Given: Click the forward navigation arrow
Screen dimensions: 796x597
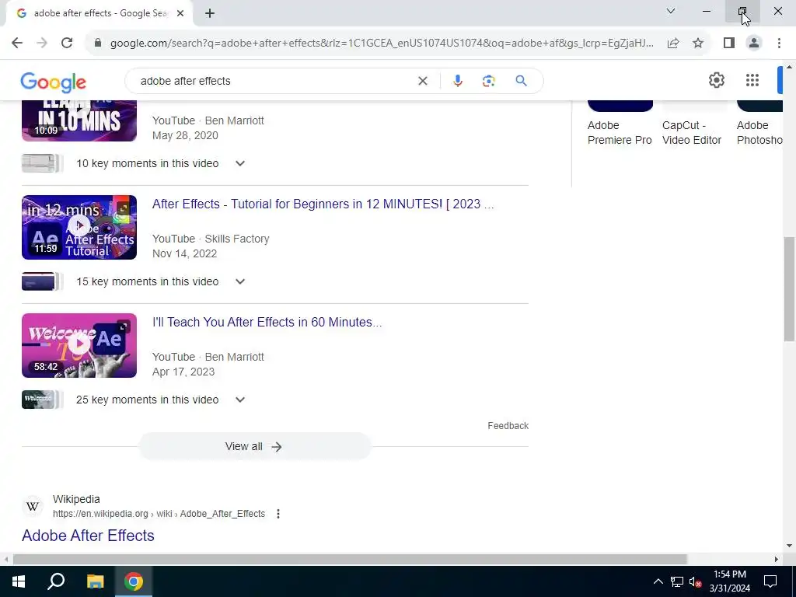Looking at the screenshot, I should 42,44.
